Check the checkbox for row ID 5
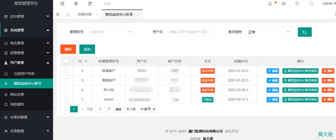Viewport: 336px width, 140px height. (x=67, y=80)
